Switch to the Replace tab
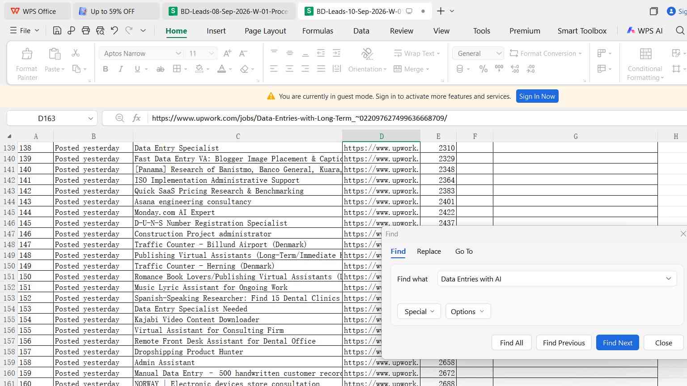This screenshot has width=687, height=386. [429, 251]
